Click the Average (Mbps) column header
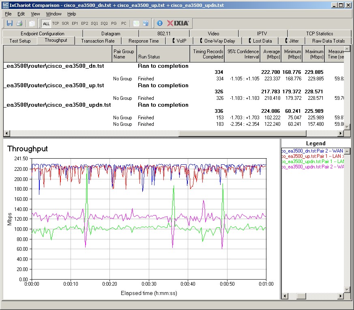This screenshot has width=354, height=310. (x=271, y=54)
